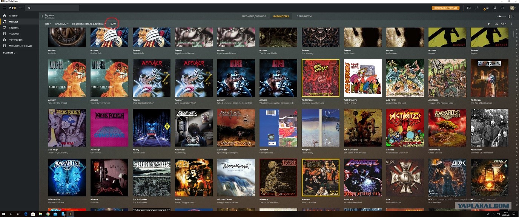Click ADX artist name under Division Blindee

[x=388, y=199]
